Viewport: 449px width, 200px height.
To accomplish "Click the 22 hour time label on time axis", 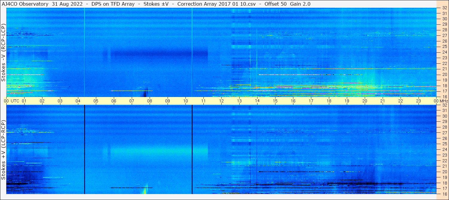I will pos(400,101).
